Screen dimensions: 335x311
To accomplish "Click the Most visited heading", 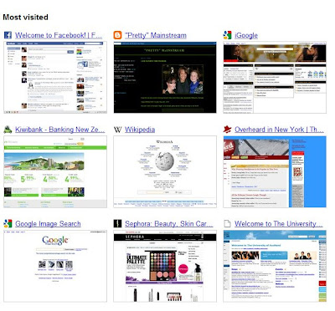I will [x=25, y=18].
